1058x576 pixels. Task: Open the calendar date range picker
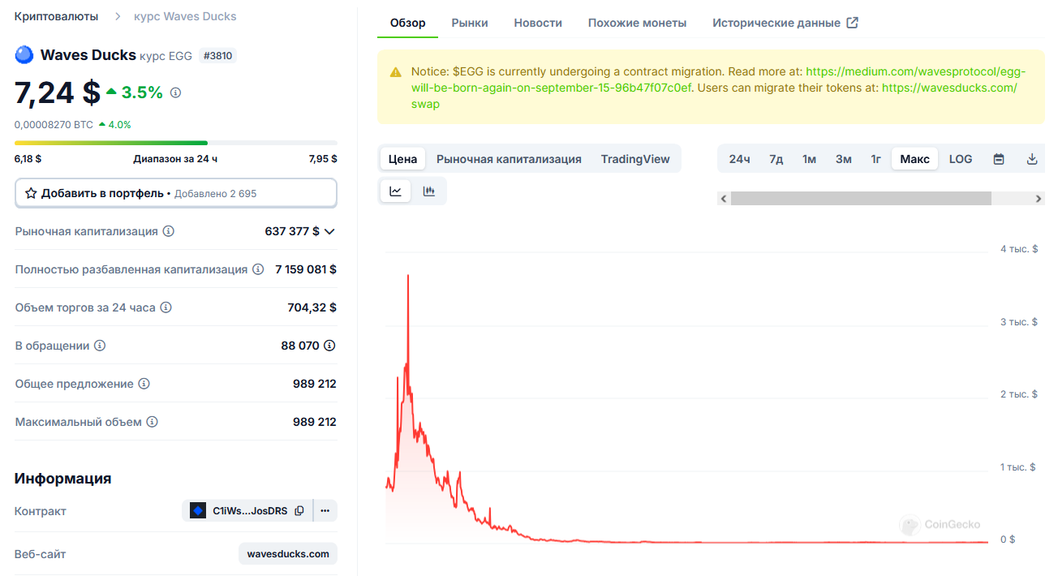coord(999,159)
